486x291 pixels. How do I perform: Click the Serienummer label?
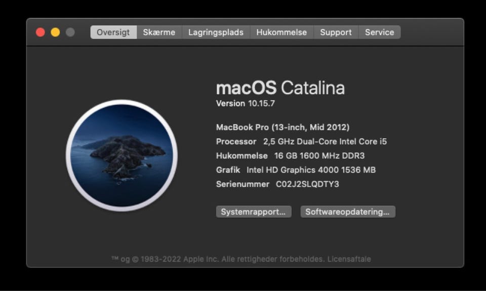(242, 184)
